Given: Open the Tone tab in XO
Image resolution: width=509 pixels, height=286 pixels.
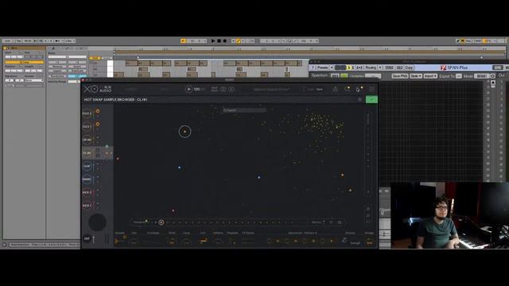Looking at the screenshot, I should point(186,233).
